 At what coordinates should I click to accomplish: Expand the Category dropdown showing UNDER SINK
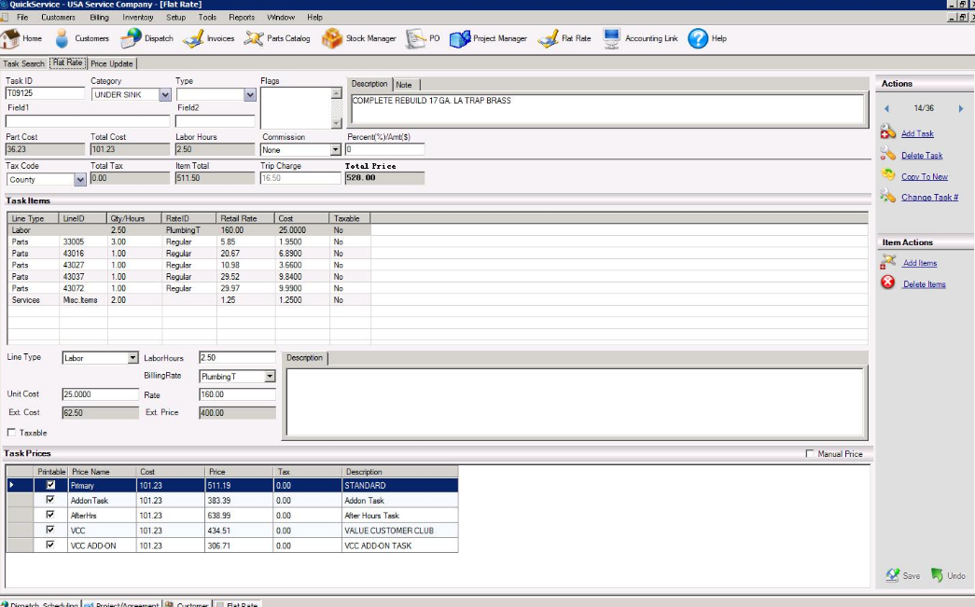[x=165, y=95]
